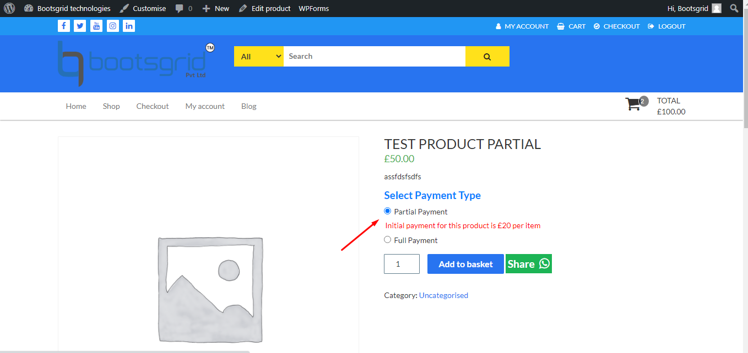748x353 pixels.
Task: Select the Partial Payment radio option
Action: (x=388, y=211)
